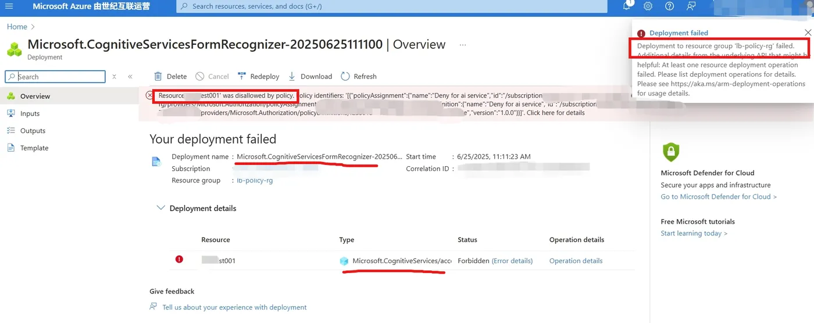The height and width of the screenshot is (323, 814).
Task: Open the notifications bell
Action: point(627,6)
